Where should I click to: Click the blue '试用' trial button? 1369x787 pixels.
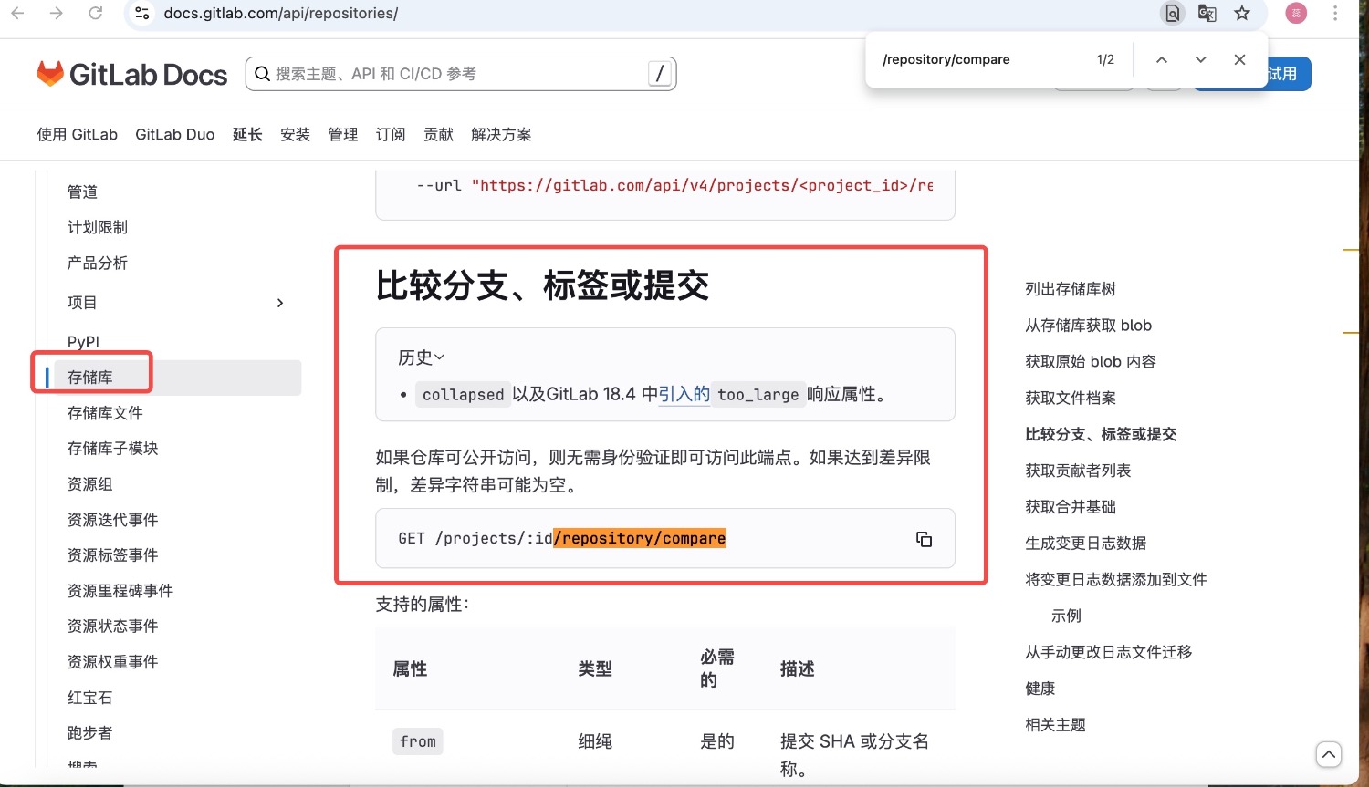tap(1288, 74)
